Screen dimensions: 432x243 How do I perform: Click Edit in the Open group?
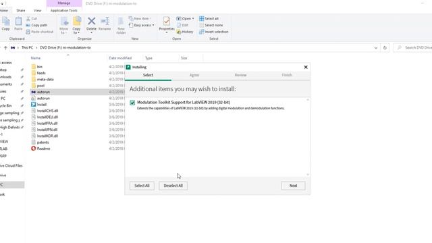pyautogui.click(x=182, y=25)
